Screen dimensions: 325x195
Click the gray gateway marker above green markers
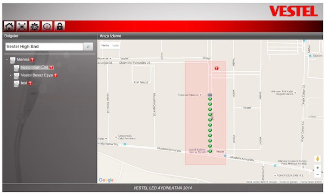click(210, 95)
